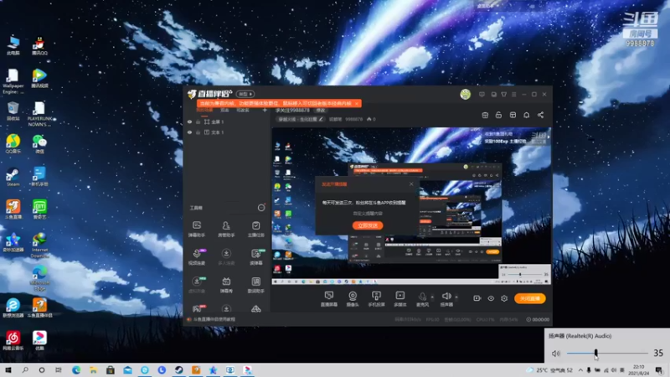Select the 文本 1 source row

click(x=227, y=132)
